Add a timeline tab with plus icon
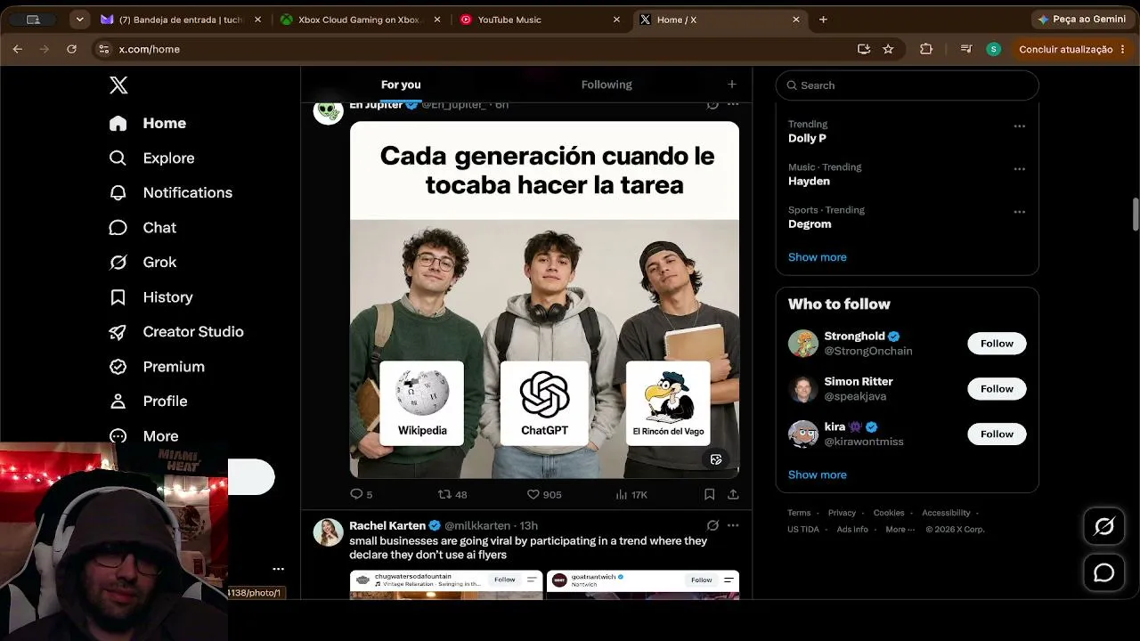The image size is (1140, 641). coord(732,85)
